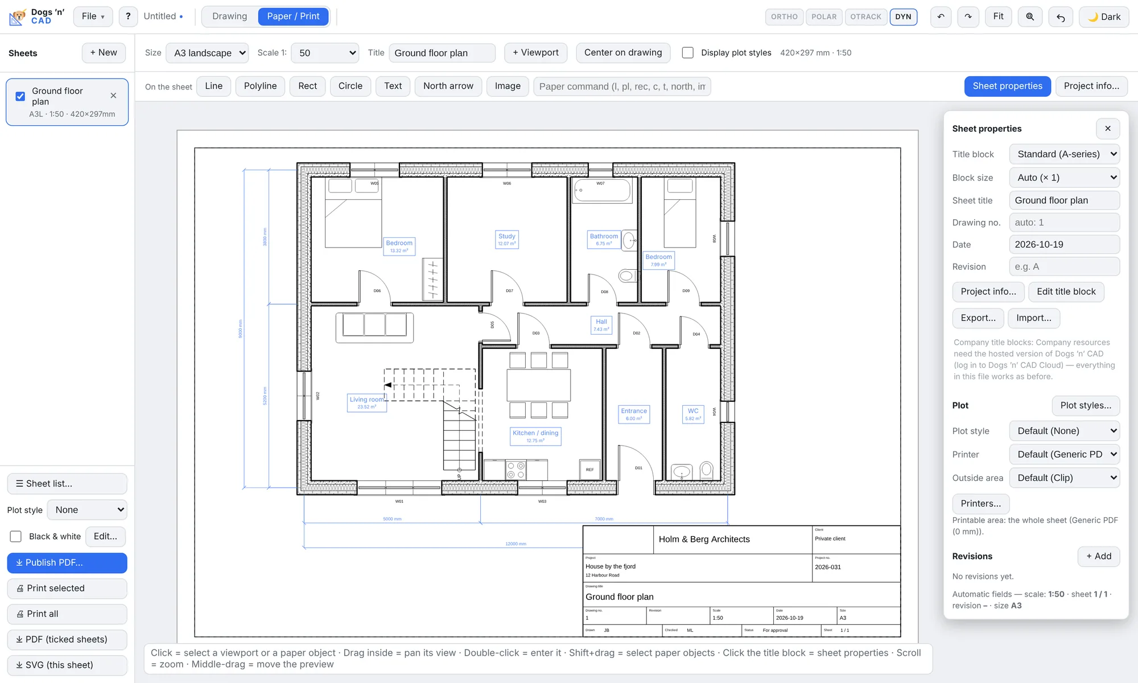Open the A3 landscape size dropdown
This screenshot has width=1138, height=683.
click(207, 53)
